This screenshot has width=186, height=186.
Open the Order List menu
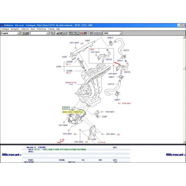click(25, 29)
